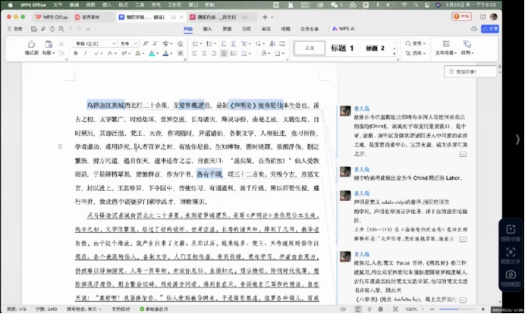Screen dimensions: 525x314
Task: Click the first comment's ellipsis more button
Action: coord(462,154)
